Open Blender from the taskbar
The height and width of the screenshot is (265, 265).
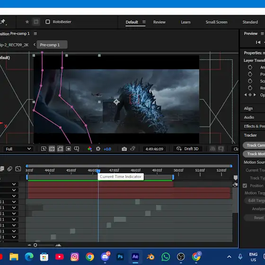pyautogui.click(x=150, y=256)
